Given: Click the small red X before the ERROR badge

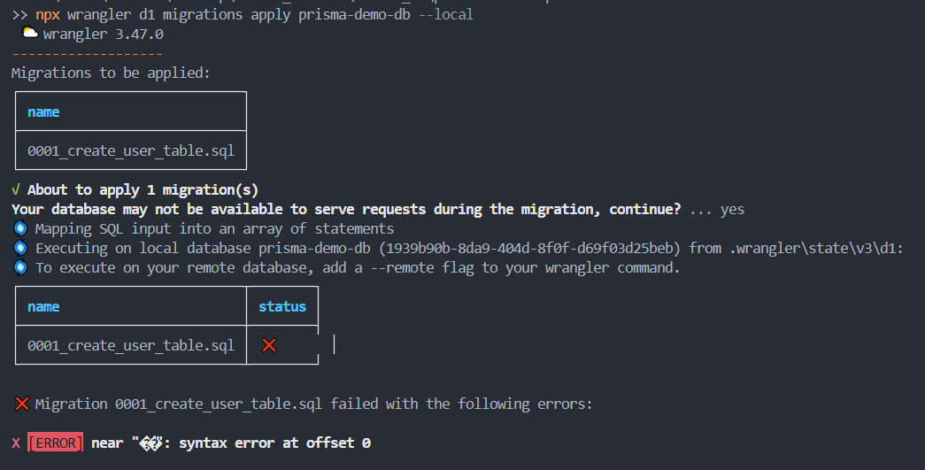Looking at the screenshot, I should tap(16, 443).
